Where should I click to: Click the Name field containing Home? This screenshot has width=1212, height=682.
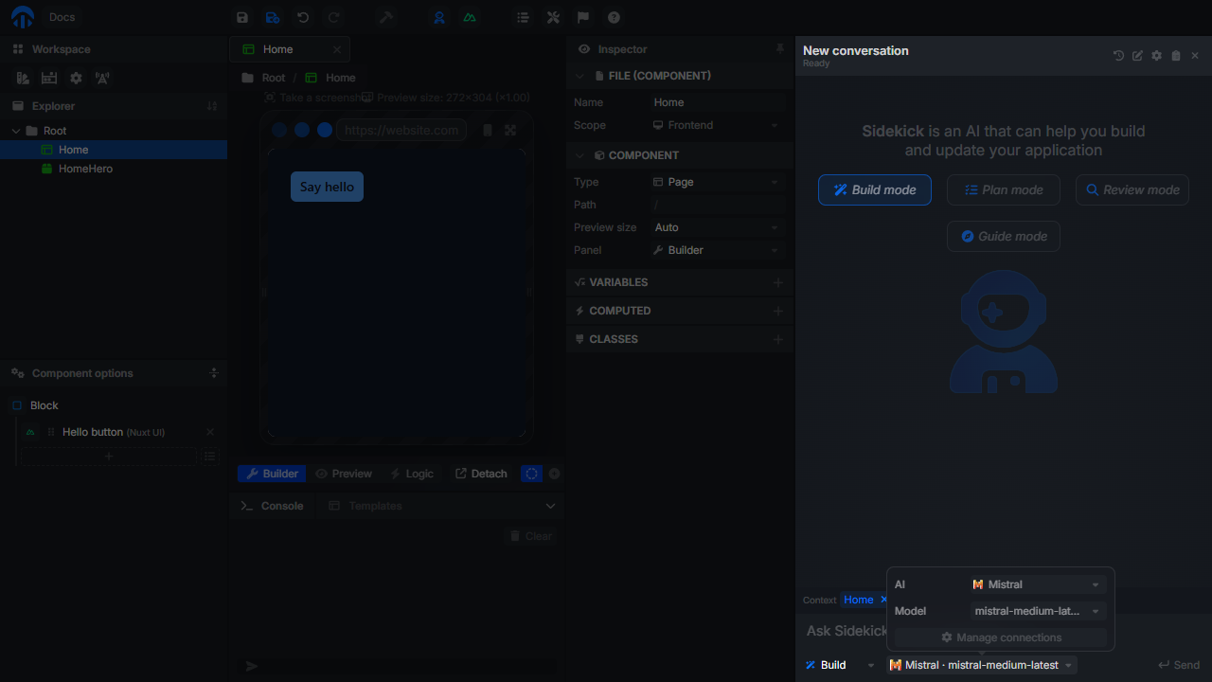click(x=717, y=102)
